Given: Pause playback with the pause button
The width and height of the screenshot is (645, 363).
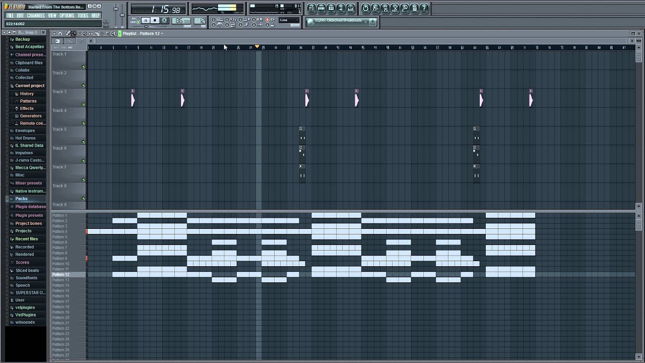Looking at the screenshot, I should click(145, 20).
